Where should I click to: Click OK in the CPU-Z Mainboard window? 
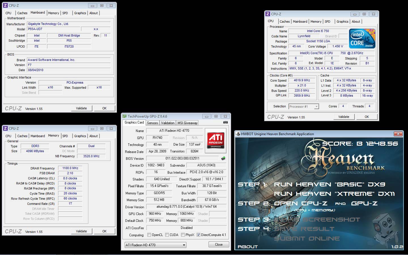[105, 108]
